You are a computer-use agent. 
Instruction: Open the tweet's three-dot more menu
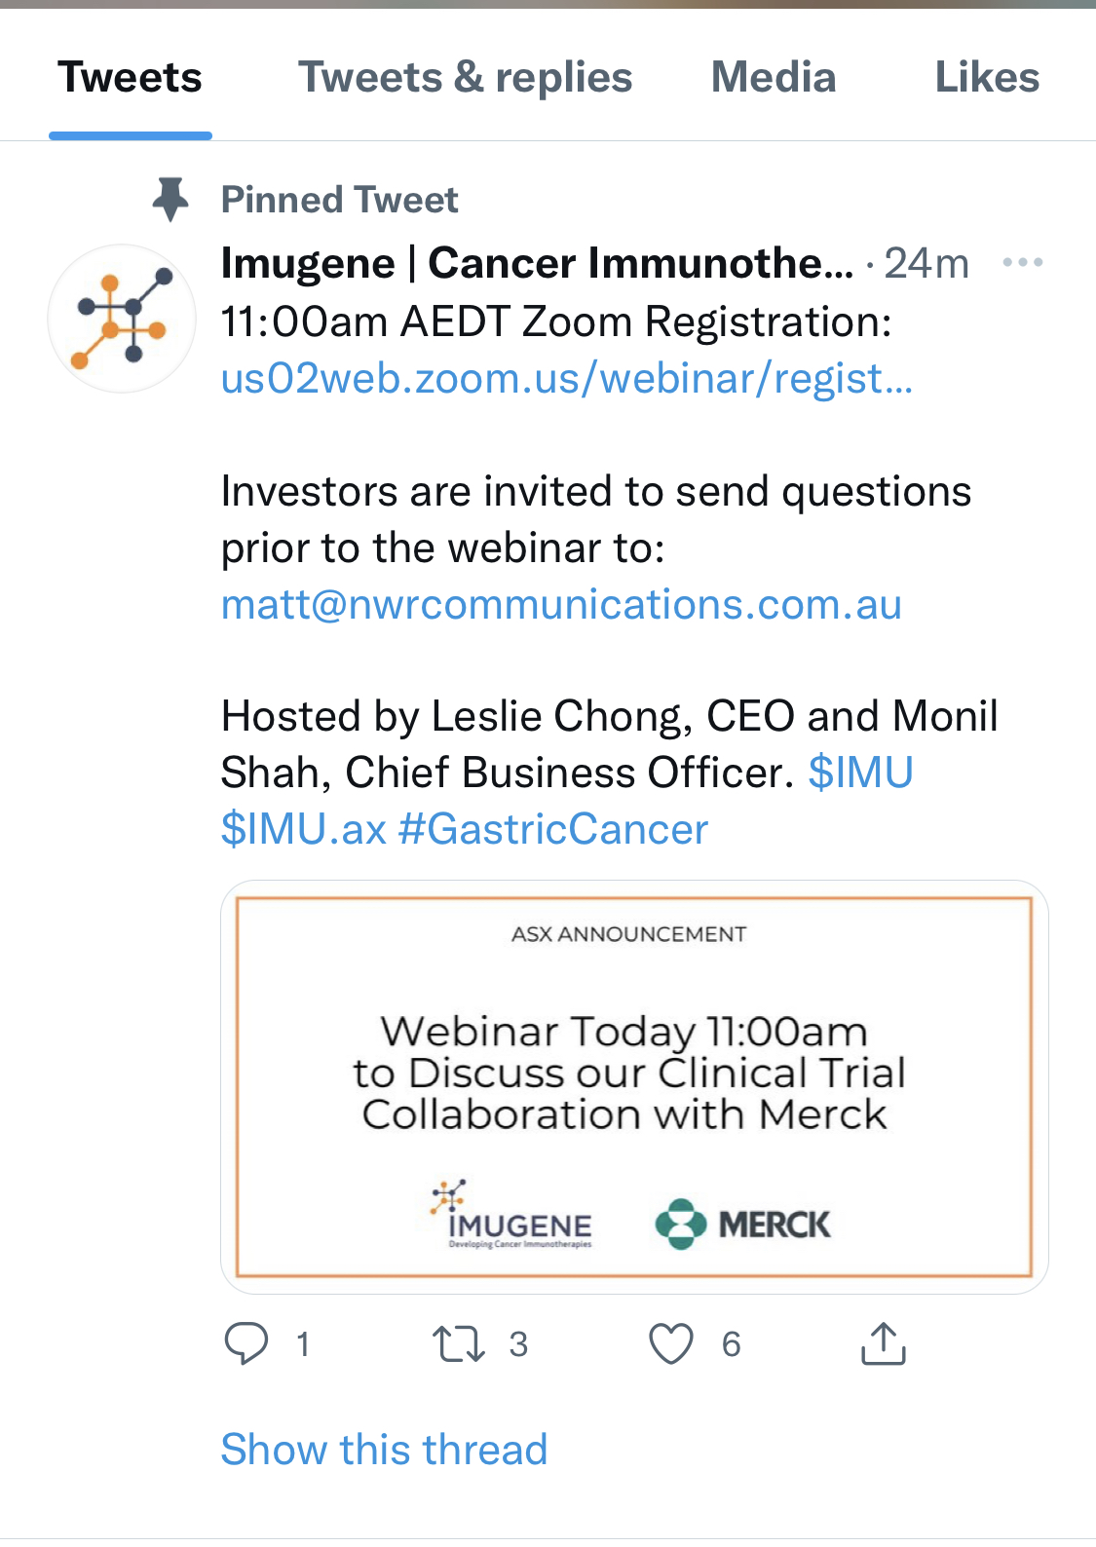1023,262
